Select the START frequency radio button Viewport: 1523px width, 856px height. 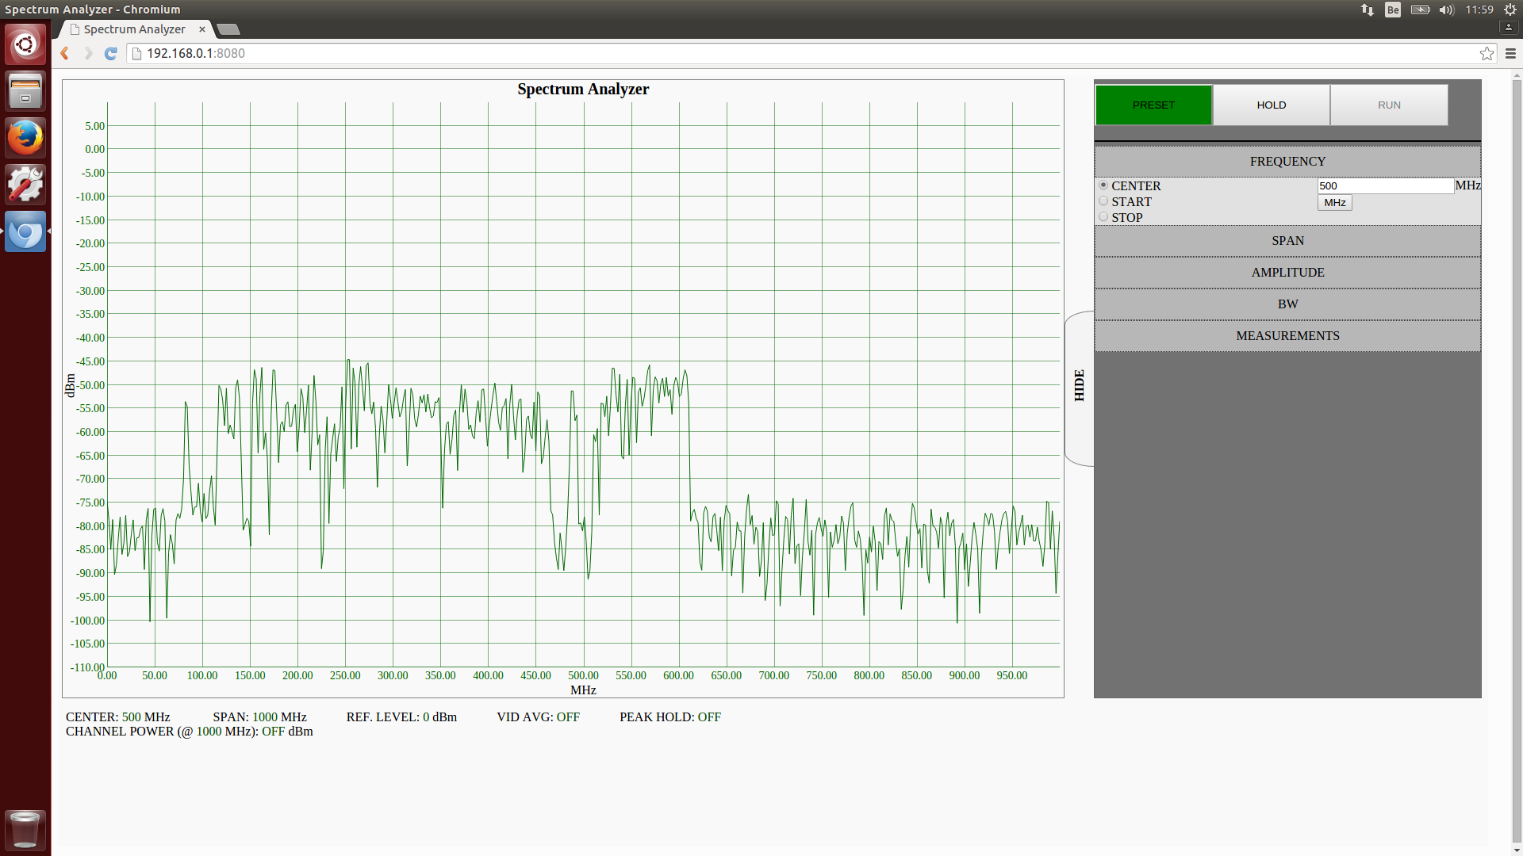point(1103,201)
